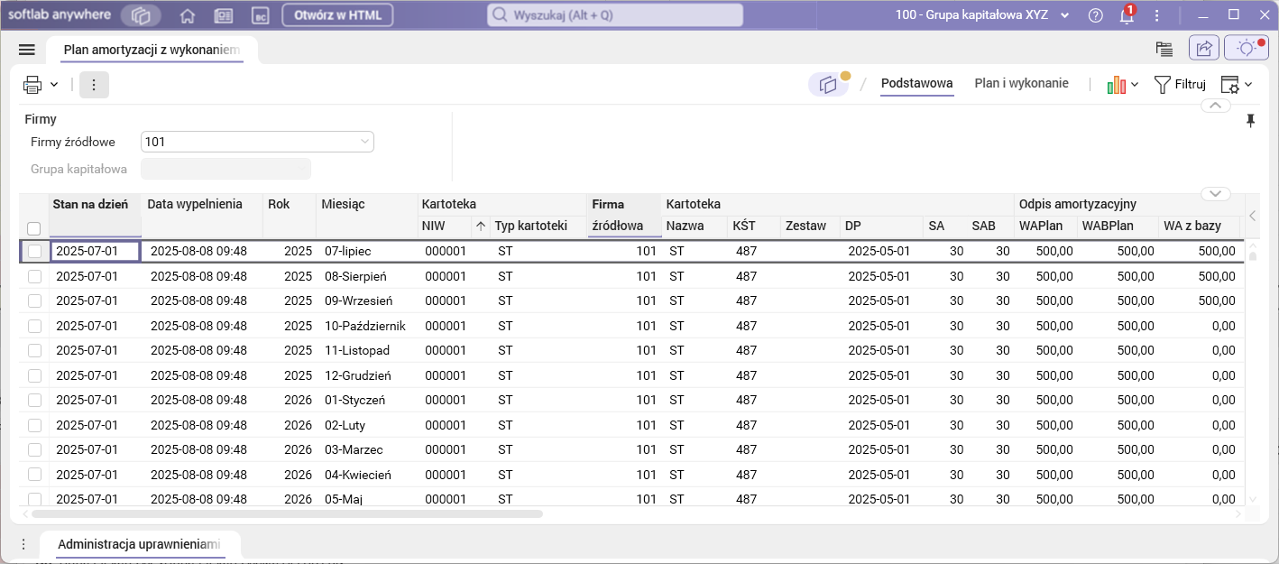The height and width of the screenshot is (564, 1279).
Task: Click the Otwórz w HTML button
Action: [337, 15]
